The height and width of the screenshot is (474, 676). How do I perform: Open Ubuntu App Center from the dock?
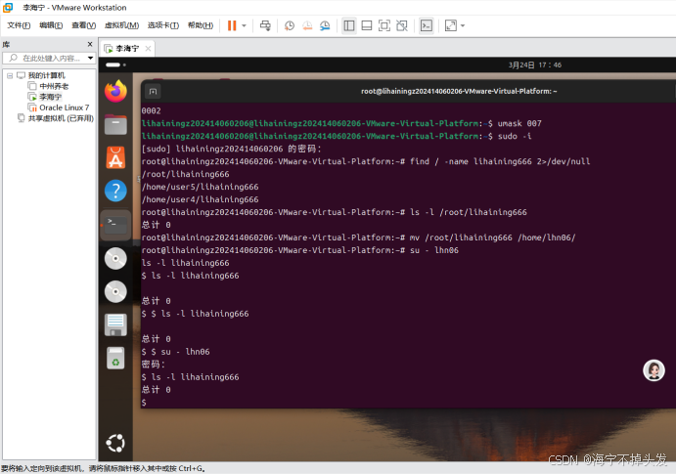click(x=115, y=157)
